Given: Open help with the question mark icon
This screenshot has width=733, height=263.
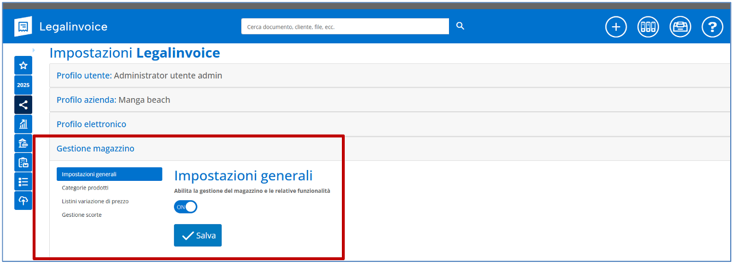Looking at the screenshot, I should (712, 27).
